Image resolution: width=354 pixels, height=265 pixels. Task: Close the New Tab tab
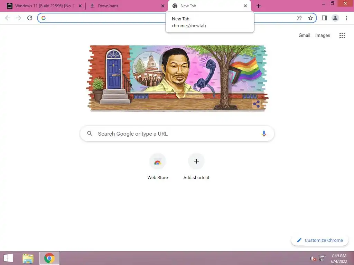click(x=245, y=6)
